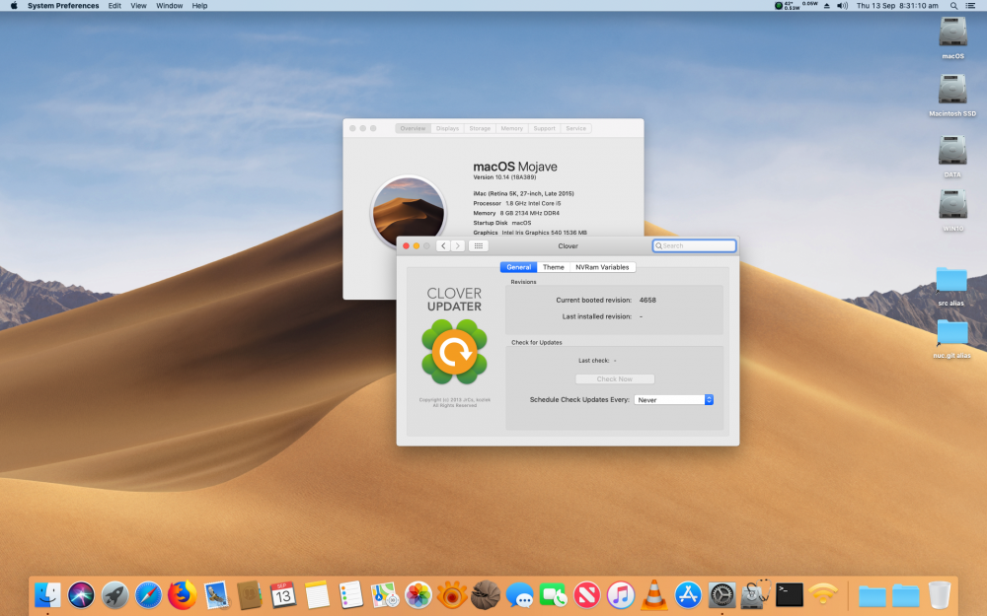Click date and time in menu bar
The height and width of the screenshot is (616, 987).
[897, 6]
